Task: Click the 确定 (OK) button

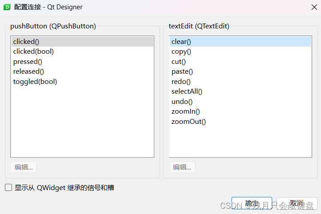Action: pos(252,203)
